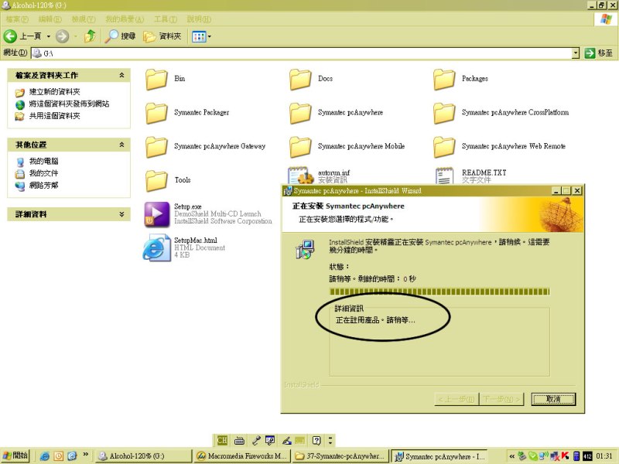Switch to Macromedia Fireworks taskbar button
The image size is (619, 464).
(x=242, y=456)
